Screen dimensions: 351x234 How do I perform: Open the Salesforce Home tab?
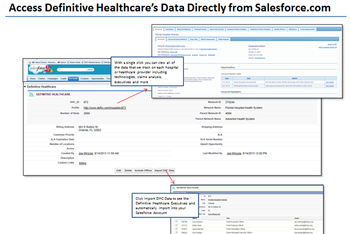coord(33,79)
